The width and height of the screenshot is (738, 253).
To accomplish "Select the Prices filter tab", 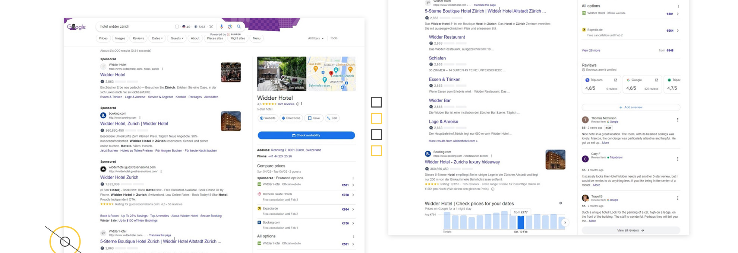I will [x=103, y=38].
